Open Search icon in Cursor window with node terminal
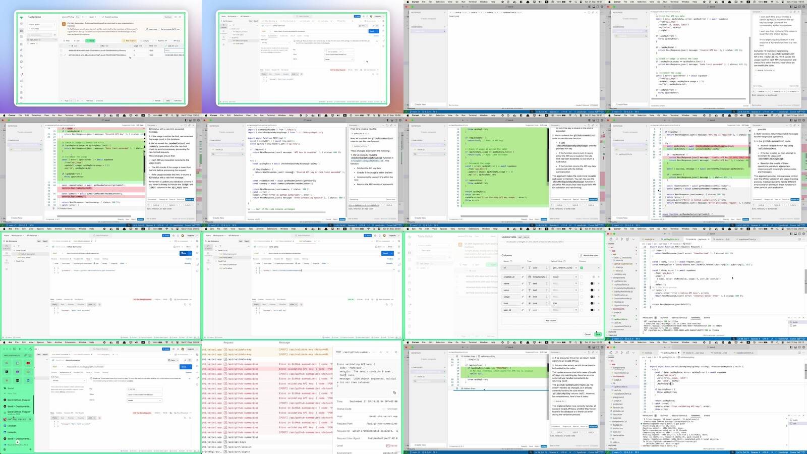The width and height of the screenshot is (807, 454). pyautogui.click(x=616, y=239)
